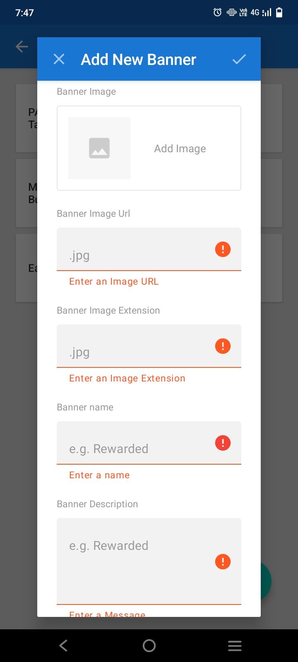Image resolution: width=298 pixels, height=662 pixels.
Task: Tap the battery icon in status bar
Action: (279, 12)
